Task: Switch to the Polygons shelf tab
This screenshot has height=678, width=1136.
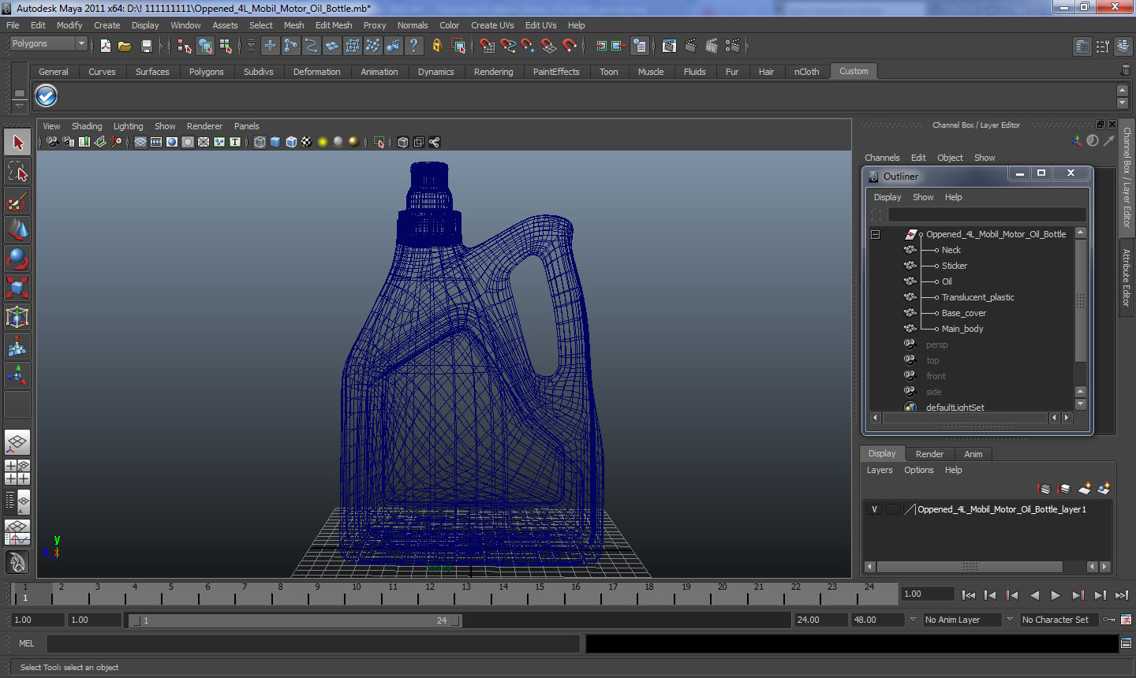Action: tap(206, 72)
